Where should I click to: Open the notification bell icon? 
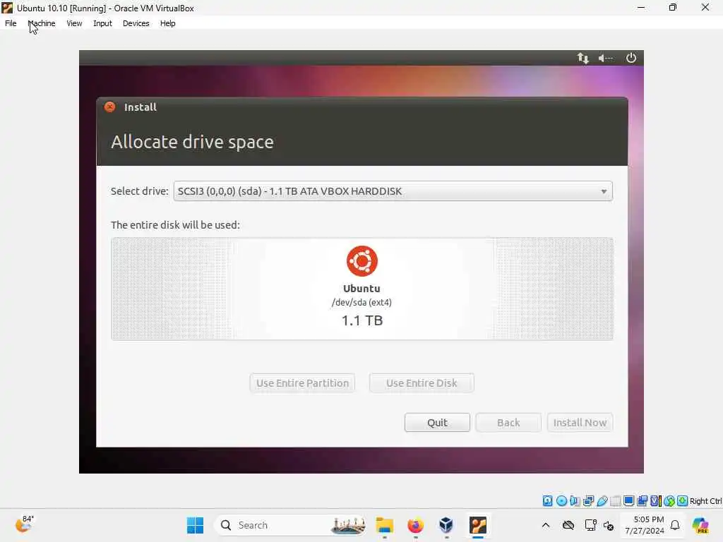pos(674,525)
